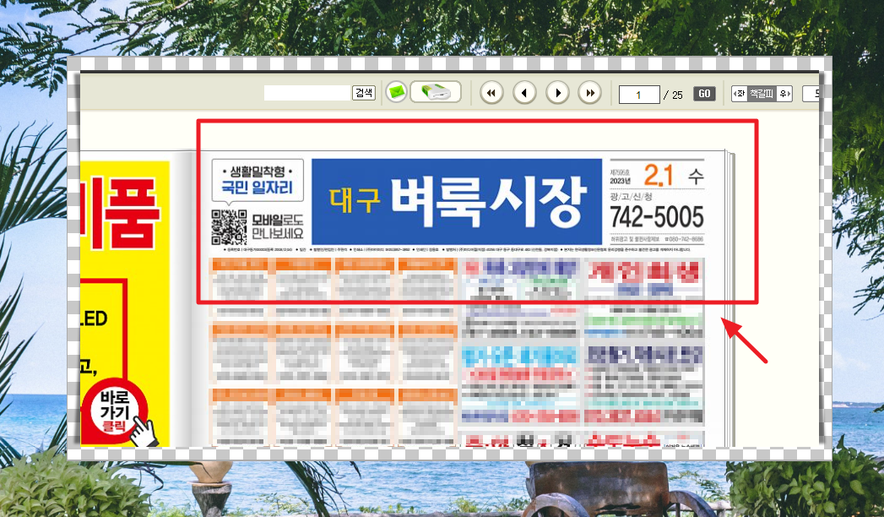Viewport: 884px width, 517px height.
Task: Click the QR code on the newspaper
Action: pos(229,227)
